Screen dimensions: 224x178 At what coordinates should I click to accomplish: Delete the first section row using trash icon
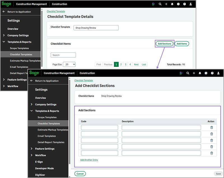(x=211, y=128)
